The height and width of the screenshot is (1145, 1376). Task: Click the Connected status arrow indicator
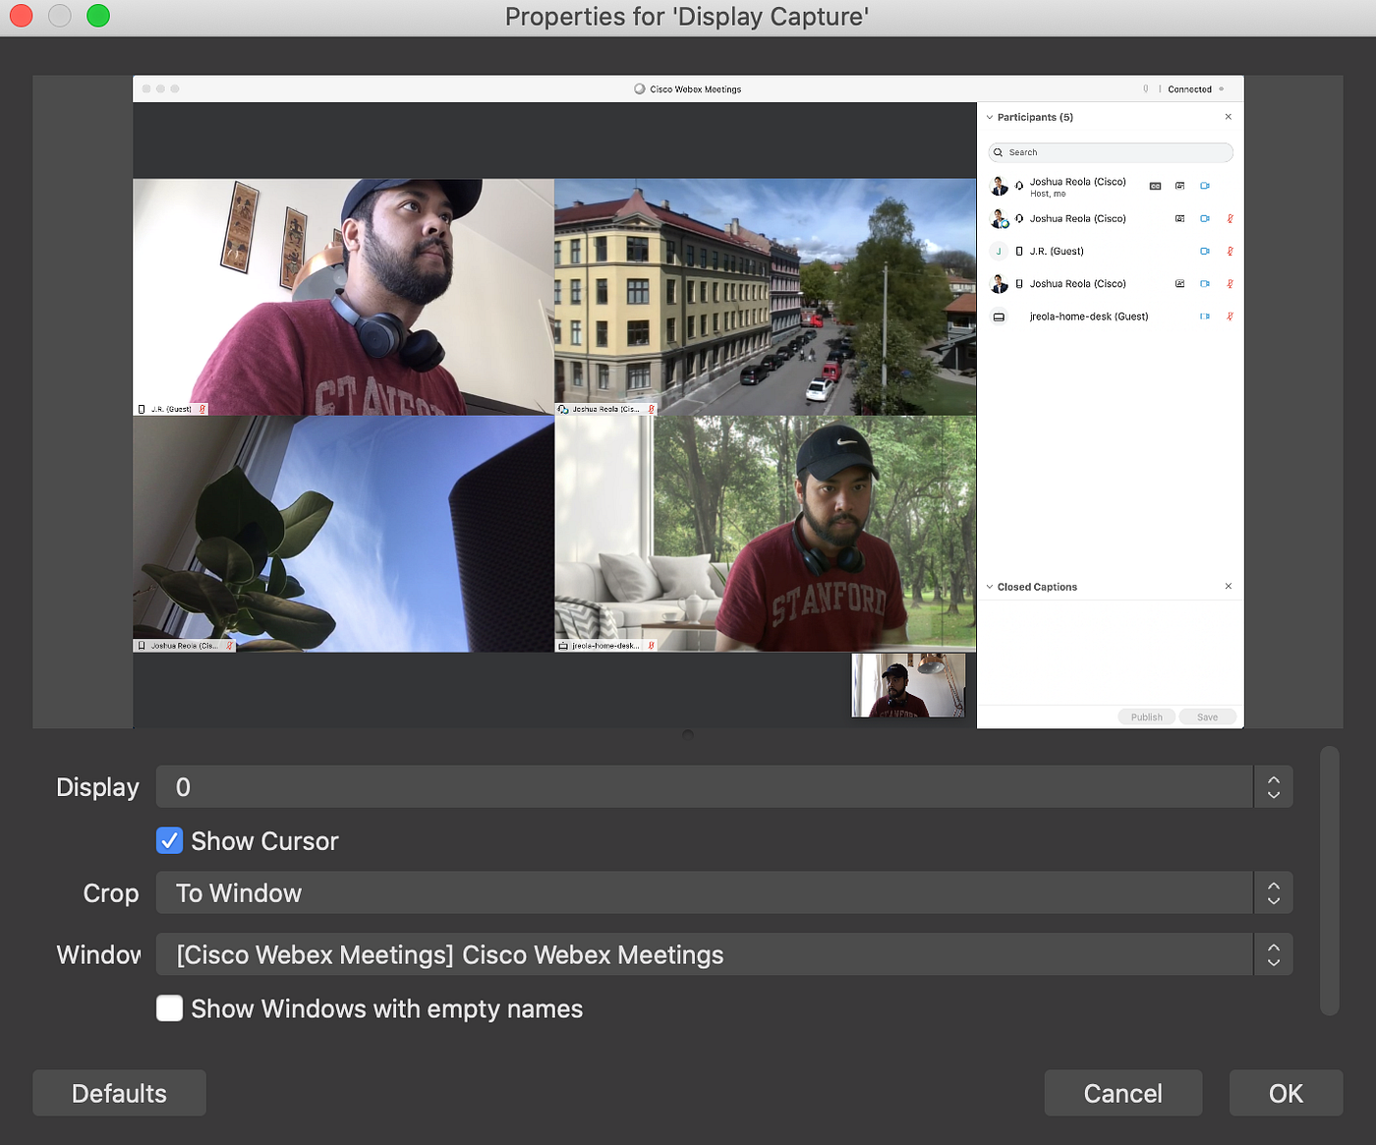click(1222, 89)
